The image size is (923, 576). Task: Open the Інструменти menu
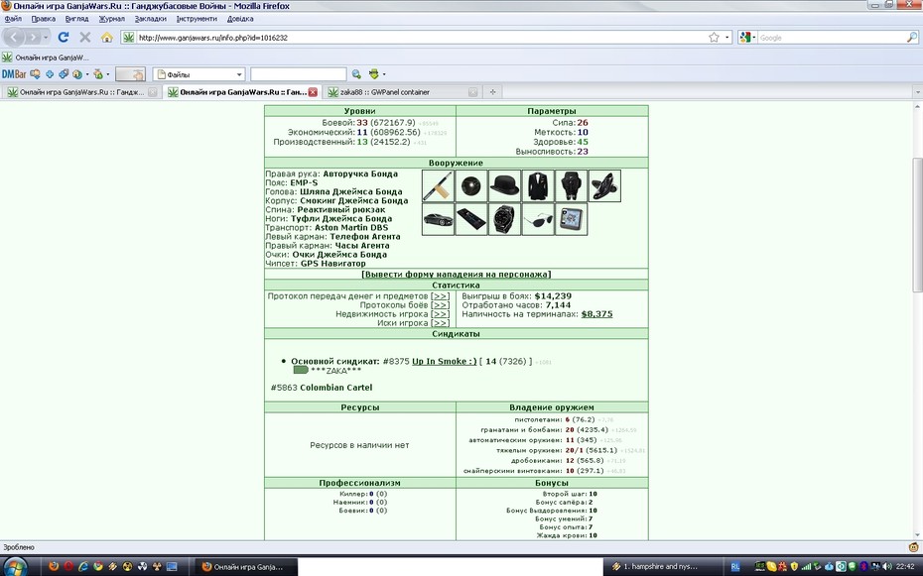click(x=197, y=19)
